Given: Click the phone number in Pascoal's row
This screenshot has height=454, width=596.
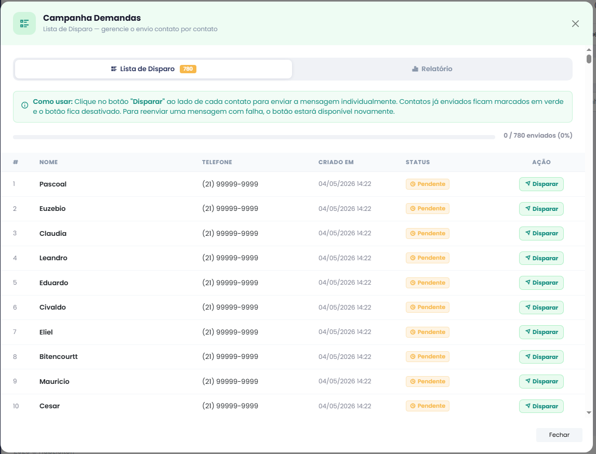Looking at the screenshot, I should (x=230, y=184).
